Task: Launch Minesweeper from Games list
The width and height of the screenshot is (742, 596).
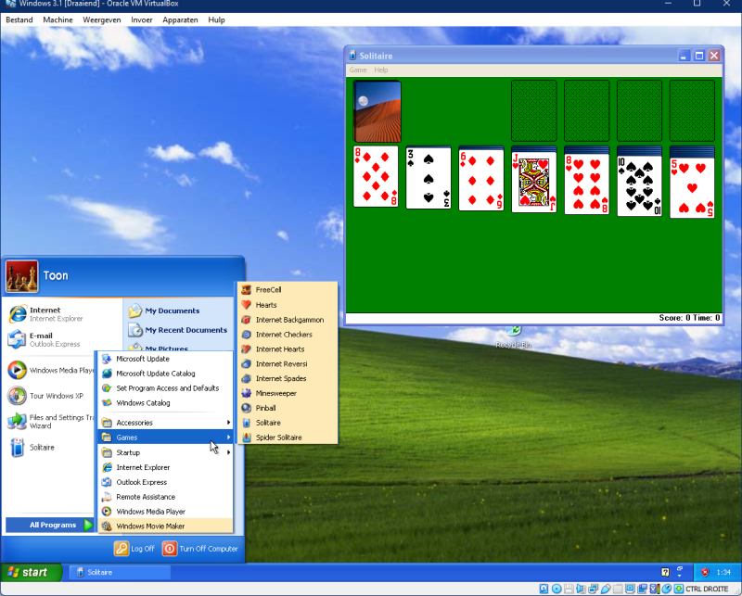Action: coord(288,393)
